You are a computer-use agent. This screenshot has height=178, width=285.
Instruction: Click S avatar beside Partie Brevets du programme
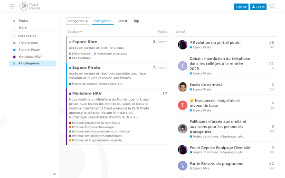click(x=182, y=166)
